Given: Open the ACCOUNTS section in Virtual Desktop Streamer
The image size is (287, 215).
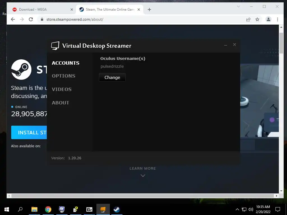Looking at the screenshot, I should coord(66,63).
